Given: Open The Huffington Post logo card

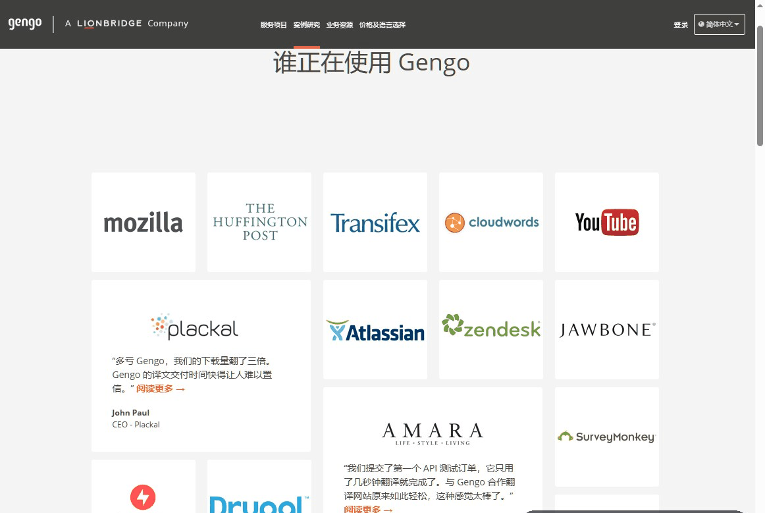Looking at the screenshot, I should pyautogui.click(x=259, y=222).
